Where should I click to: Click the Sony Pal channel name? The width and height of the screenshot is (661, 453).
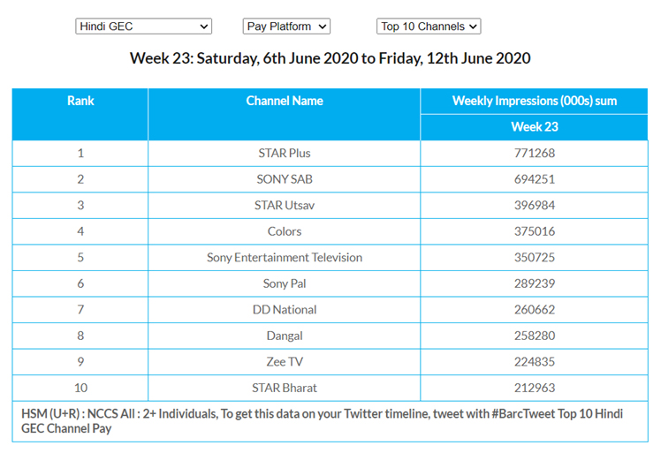pos(285,283)
